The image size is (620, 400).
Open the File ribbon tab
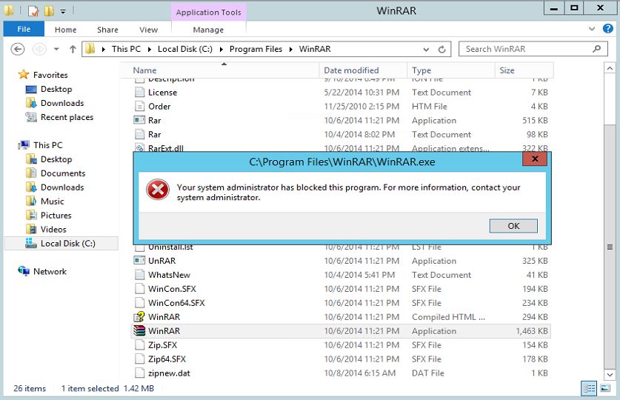coord(24,29)
